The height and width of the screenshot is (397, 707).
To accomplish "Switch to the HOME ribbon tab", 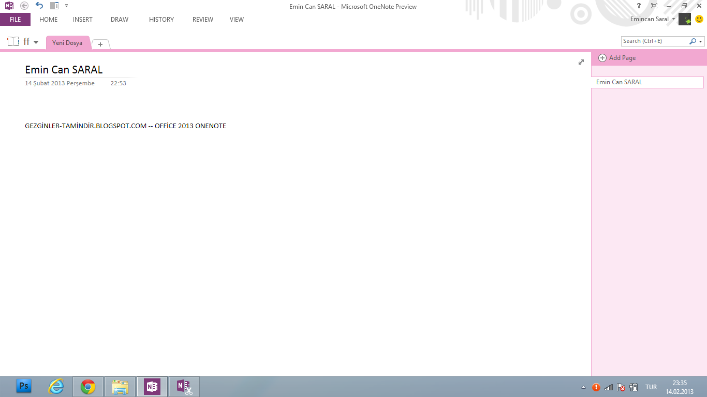I will [49, 19].
